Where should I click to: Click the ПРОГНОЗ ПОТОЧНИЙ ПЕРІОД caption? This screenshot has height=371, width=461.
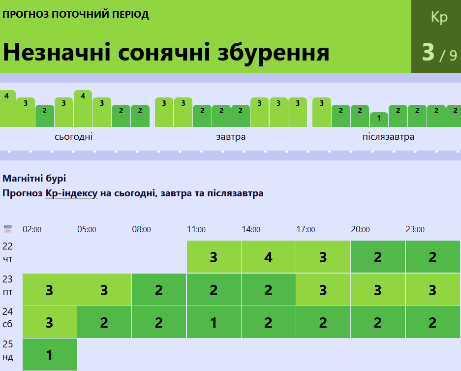(76, 14)
